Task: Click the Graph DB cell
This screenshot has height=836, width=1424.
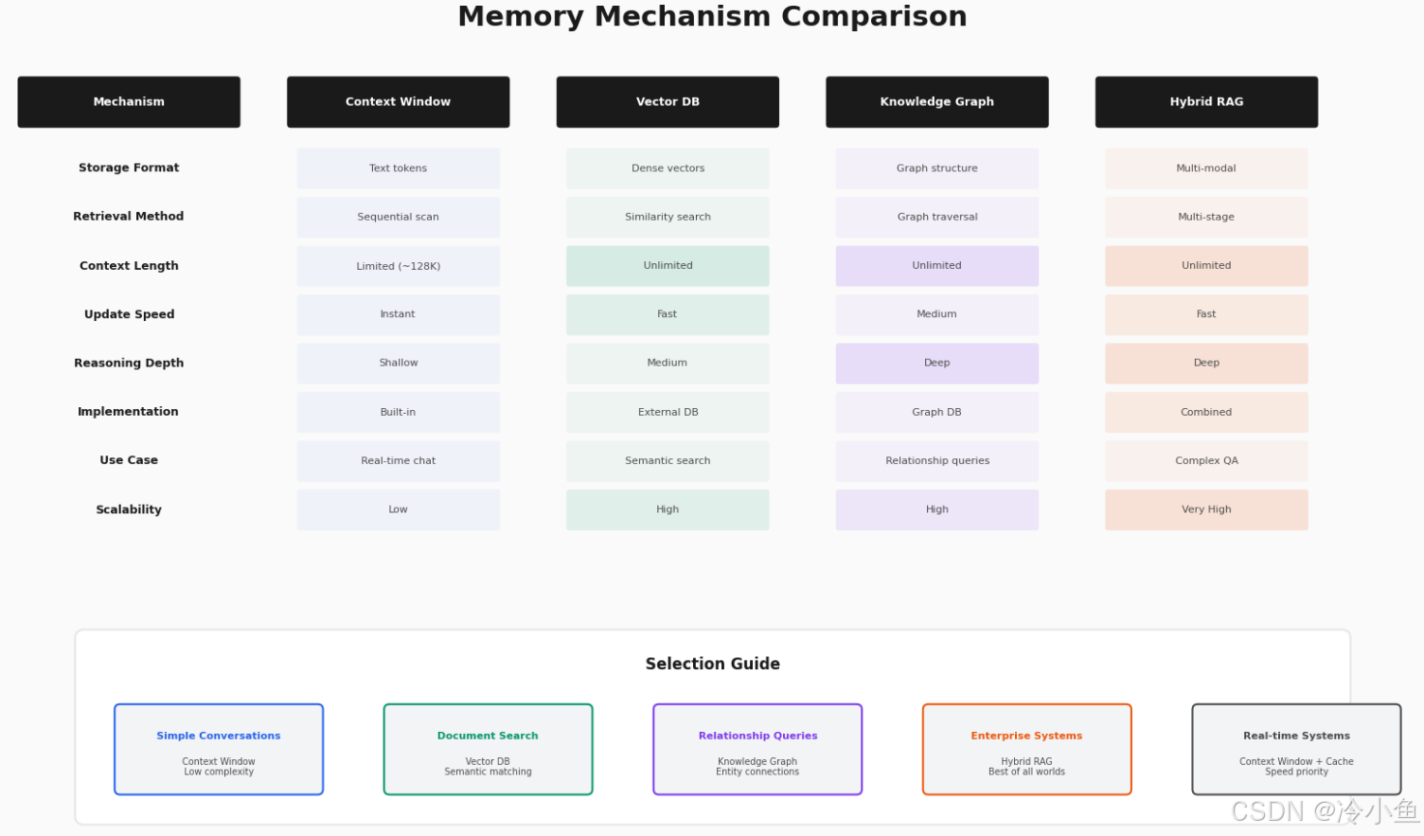Action: pos(937,413)
